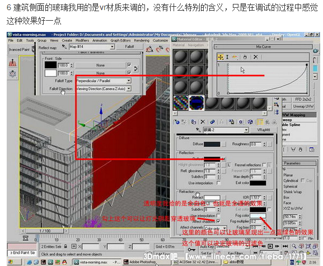Select the Planar mapping radio option
Screen dimensions: 323x266
288,175
